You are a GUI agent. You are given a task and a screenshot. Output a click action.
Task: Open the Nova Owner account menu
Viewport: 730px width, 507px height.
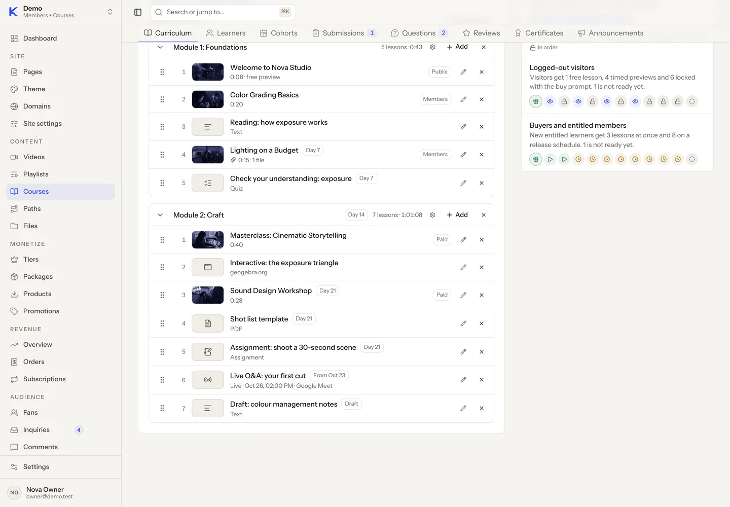click(61, 493)
